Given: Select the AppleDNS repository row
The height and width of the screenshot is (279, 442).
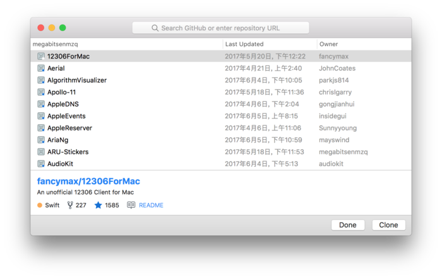Looking at the screenshot, I should point(221,104).
